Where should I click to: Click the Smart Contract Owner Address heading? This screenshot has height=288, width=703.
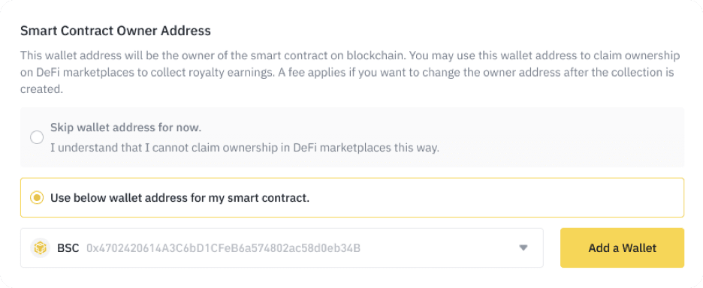click(116, 31)
